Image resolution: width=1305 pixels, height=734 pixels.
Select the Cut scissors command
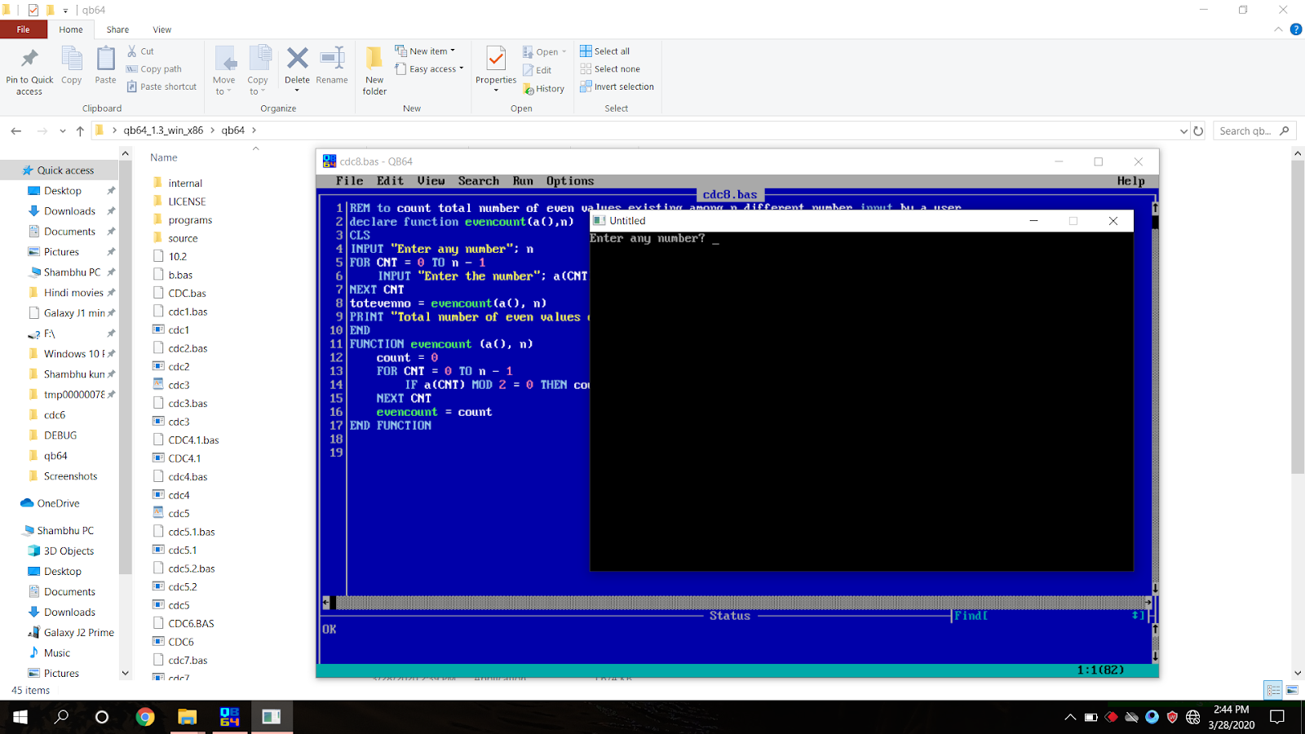click(140, 51)
